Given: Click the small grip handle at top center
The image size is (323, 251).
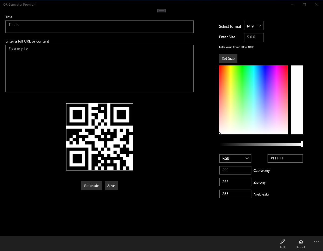Looking at the screenshot, I should pos(161,11).
